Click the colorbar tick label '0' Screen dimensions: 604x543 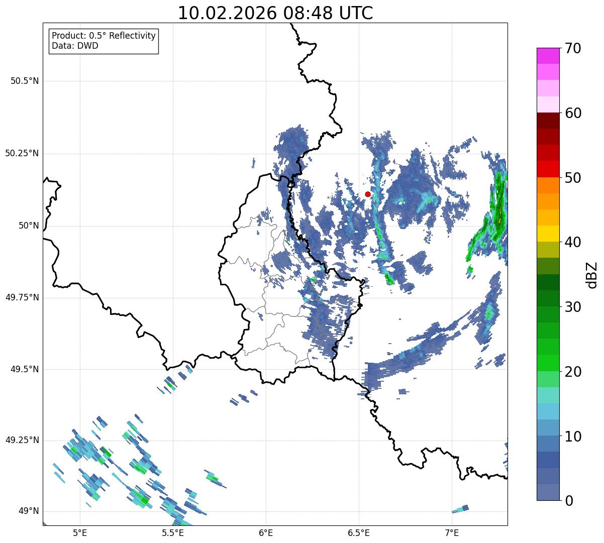point(569,501)
